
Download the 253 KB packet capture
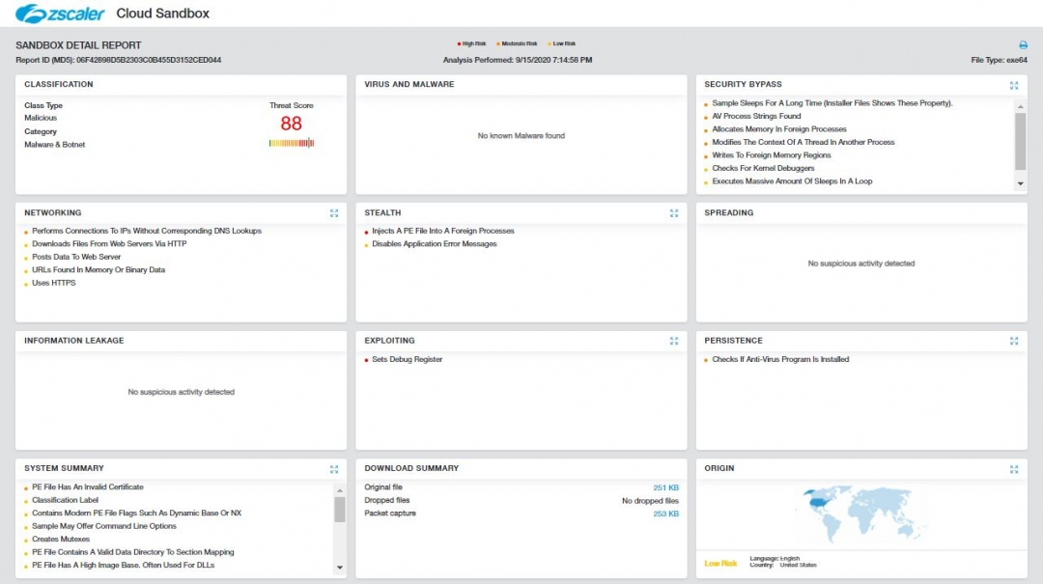click(665, 514)
